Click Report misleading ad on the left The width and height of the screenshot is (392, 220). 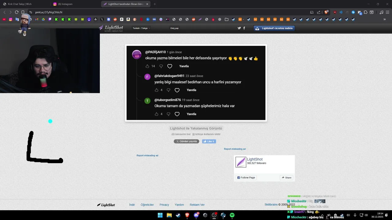147,156
